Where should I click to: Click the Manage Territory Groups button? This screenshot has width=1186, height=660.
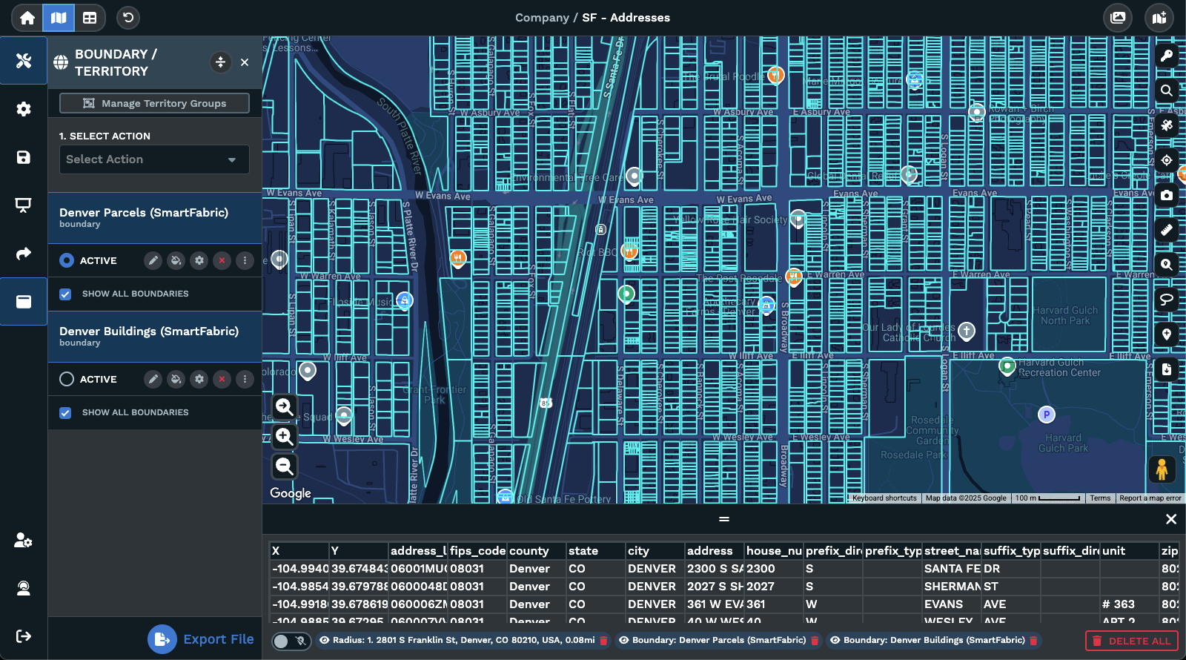[x=154, y=104]
